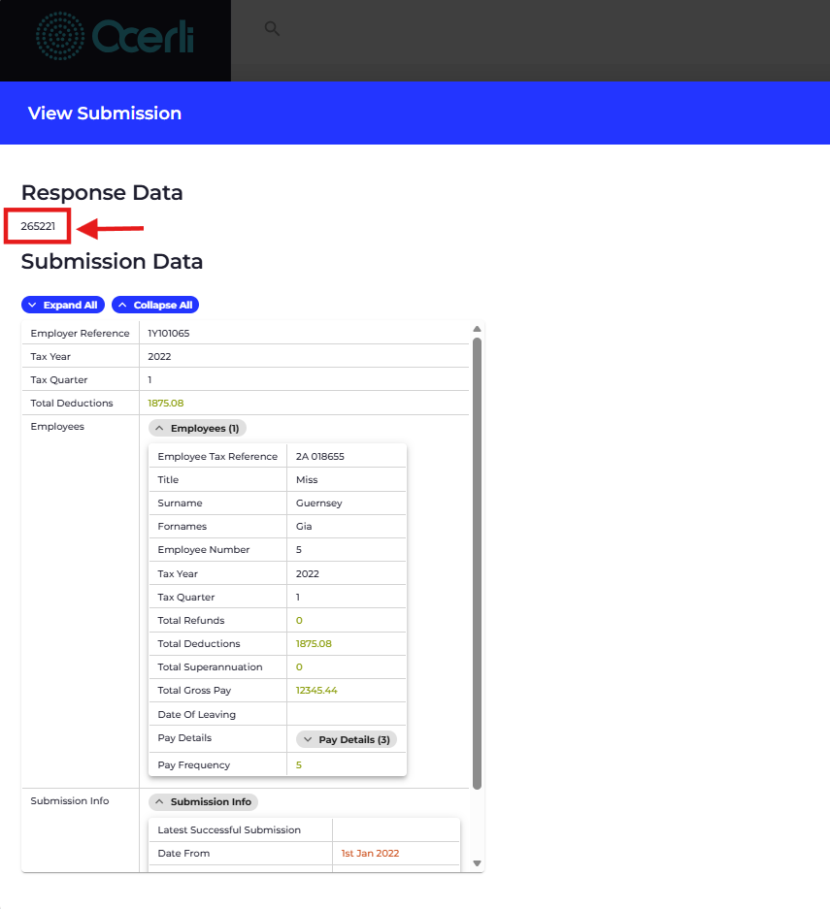Select response value 265221

coord(38,226)
